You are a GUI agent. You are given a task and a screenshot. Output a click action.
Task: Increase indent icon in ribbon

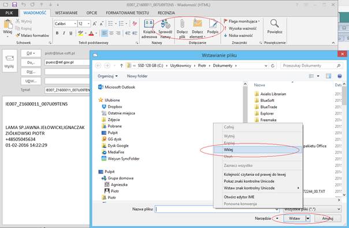coord(135,34)
